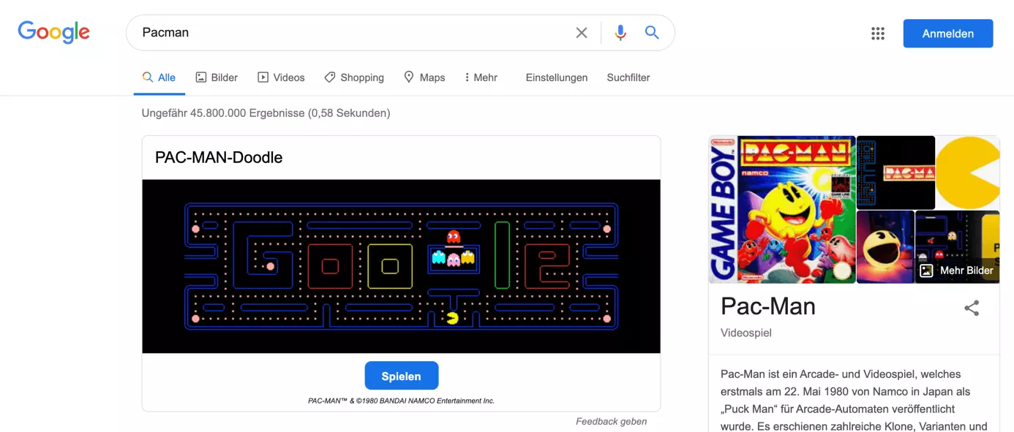Click the Google logo

coord(54,32)
